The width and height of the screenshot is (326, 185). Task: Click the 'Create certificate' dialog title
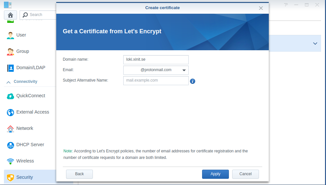point(163,8)
